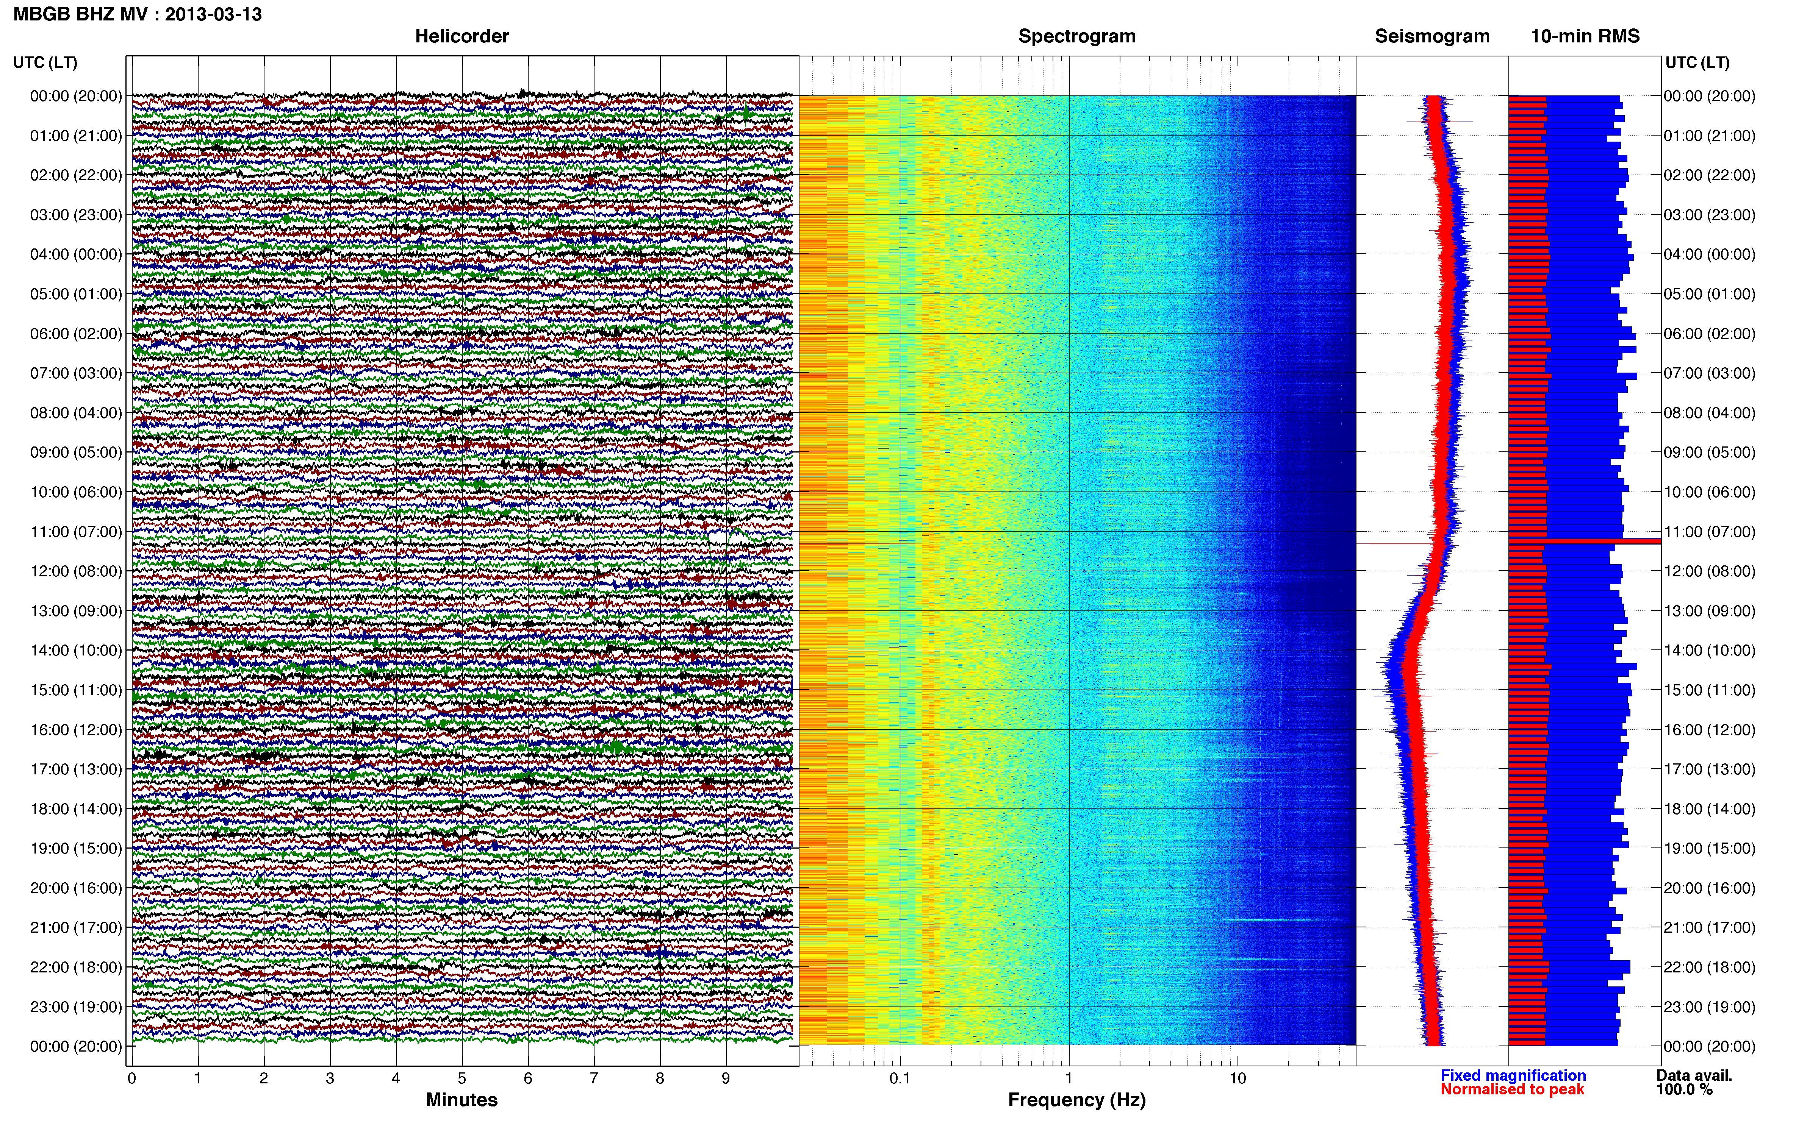Click 13:00 (09:00) beside the 10-min RMS panel
The height and width of the screenshot is (1122, 1796).
[x=1709, y=611]
